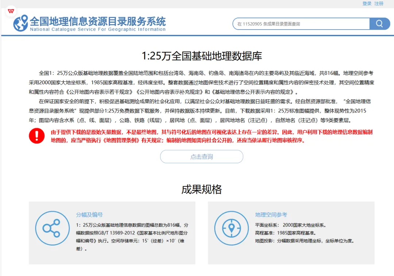This screenshot has width=394, height=276.
Task: Click the line 高程基准: 1985国家高程基准
Action: click(x=285, y=233)
